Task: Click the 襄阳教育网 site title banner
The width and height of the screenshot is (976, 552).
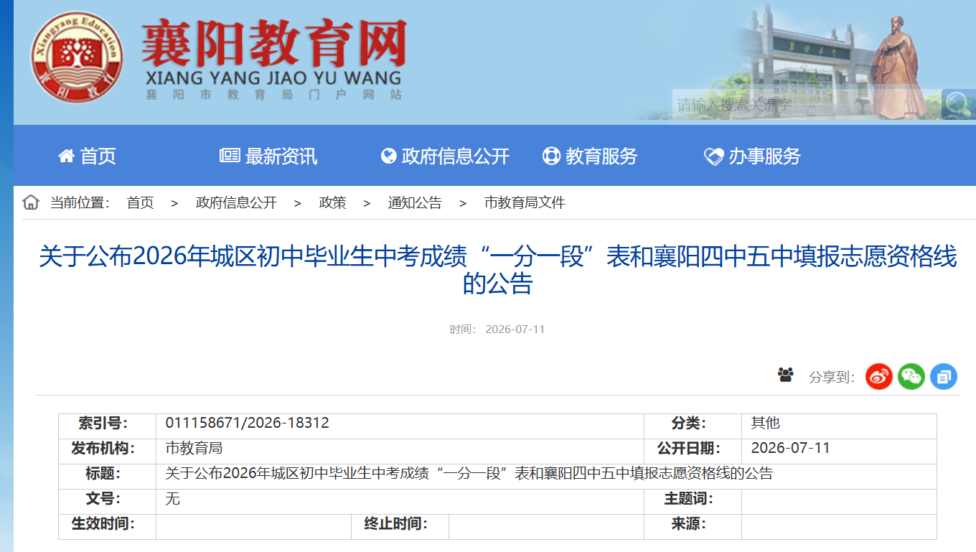Action: [273, 59]
